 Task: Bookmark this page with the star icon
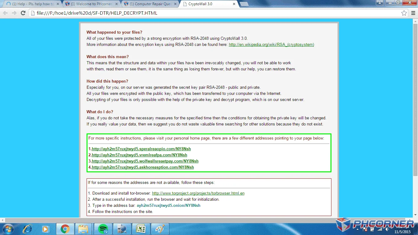click(x=404, y=13)
